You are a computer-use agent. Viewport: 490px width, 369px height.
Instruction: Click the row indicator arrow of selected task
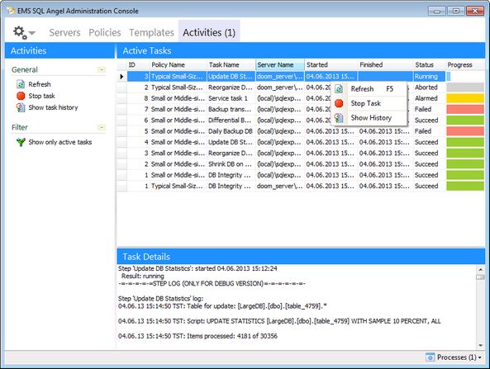(x=121, y=77)
